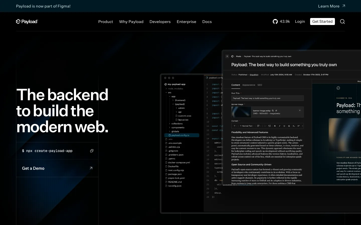Click the circular logo in the live preview pane
Viewport: 361px width, 225px height.
click(x=338, y=88)
